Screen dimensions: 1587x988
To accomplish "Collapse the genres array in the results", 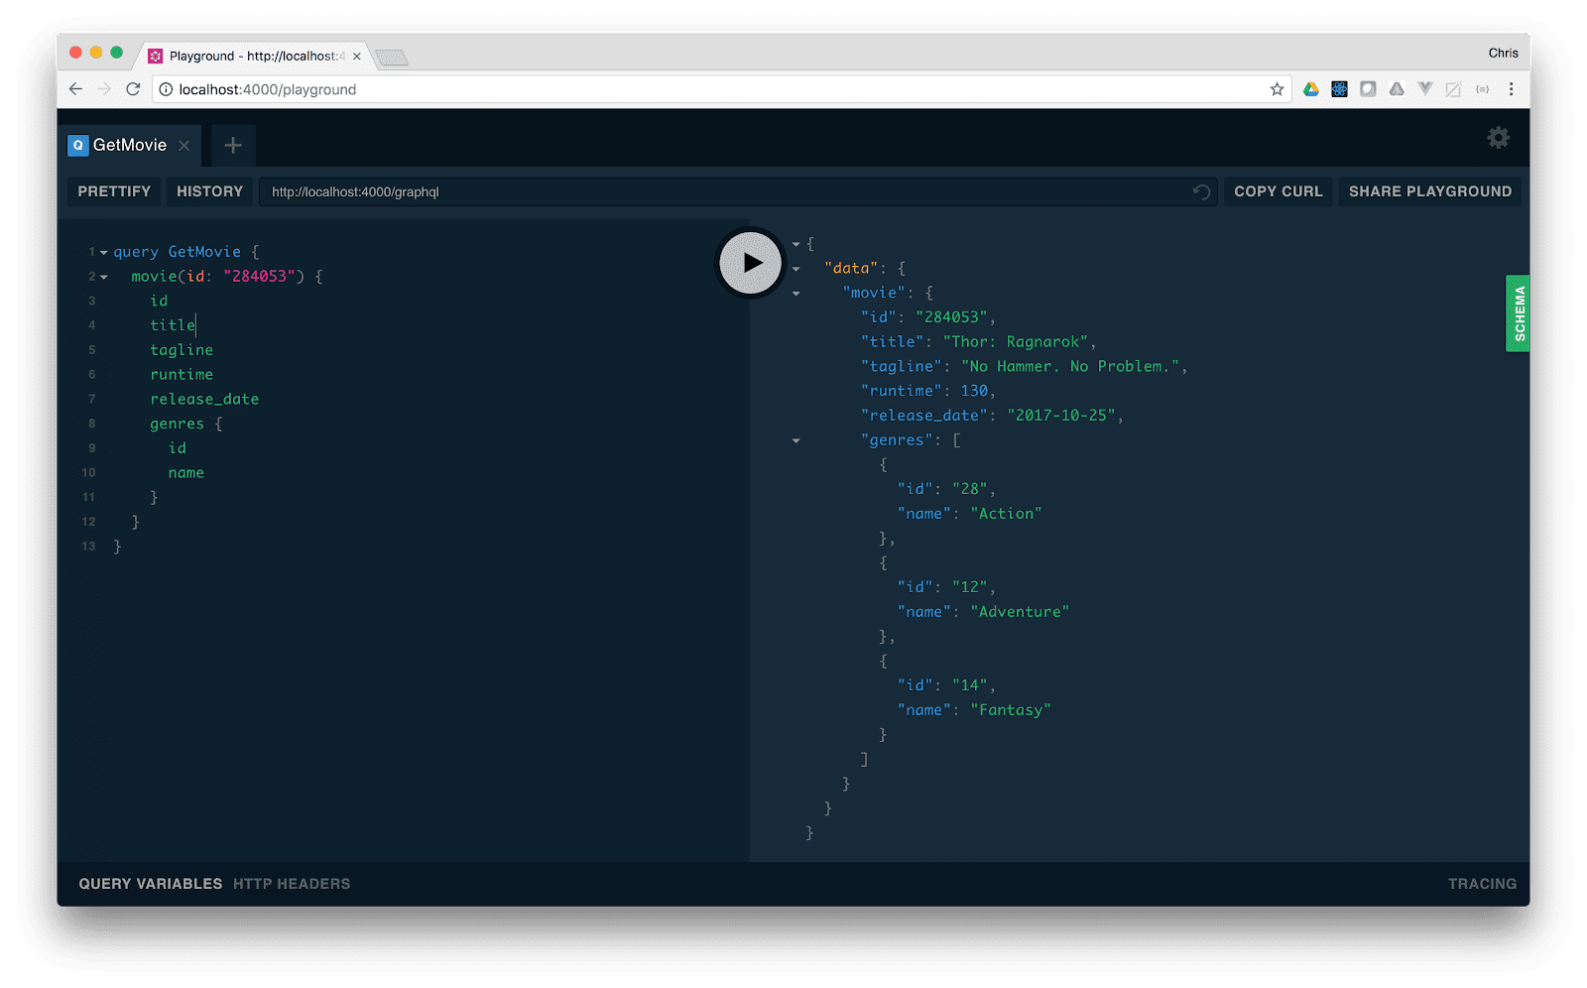I will (796, 439).
